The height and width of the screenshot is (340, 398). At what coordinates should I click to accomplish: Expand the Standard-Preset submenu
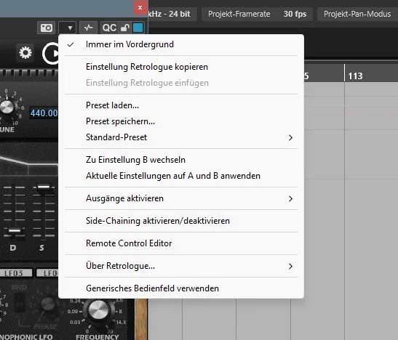(181, 137)
